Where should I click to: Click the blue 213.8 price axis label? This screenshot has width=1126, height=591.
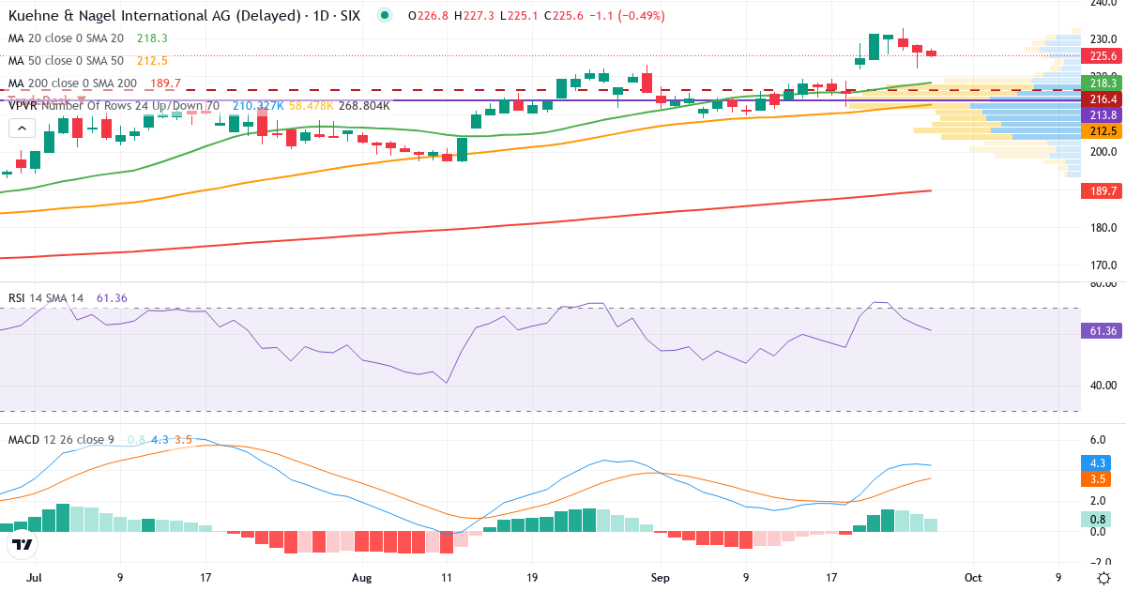pyautogui.click(x=1103, y=114)
